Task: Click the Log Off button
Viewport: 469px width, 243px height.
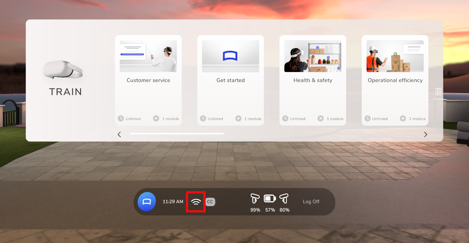Action: tap(311, 202)
